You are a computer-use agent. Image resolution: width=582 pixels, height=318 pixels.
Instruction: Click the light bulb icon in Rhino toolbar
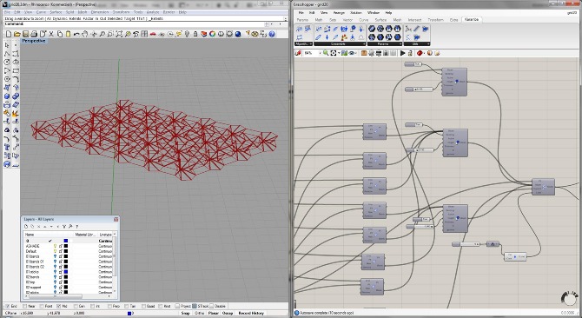coord(187,34)
